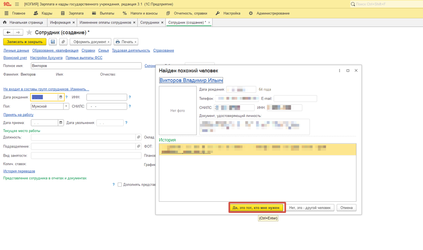Open the Выплаты menu
This screenshot has width=423, height=250.
(103, 13)
